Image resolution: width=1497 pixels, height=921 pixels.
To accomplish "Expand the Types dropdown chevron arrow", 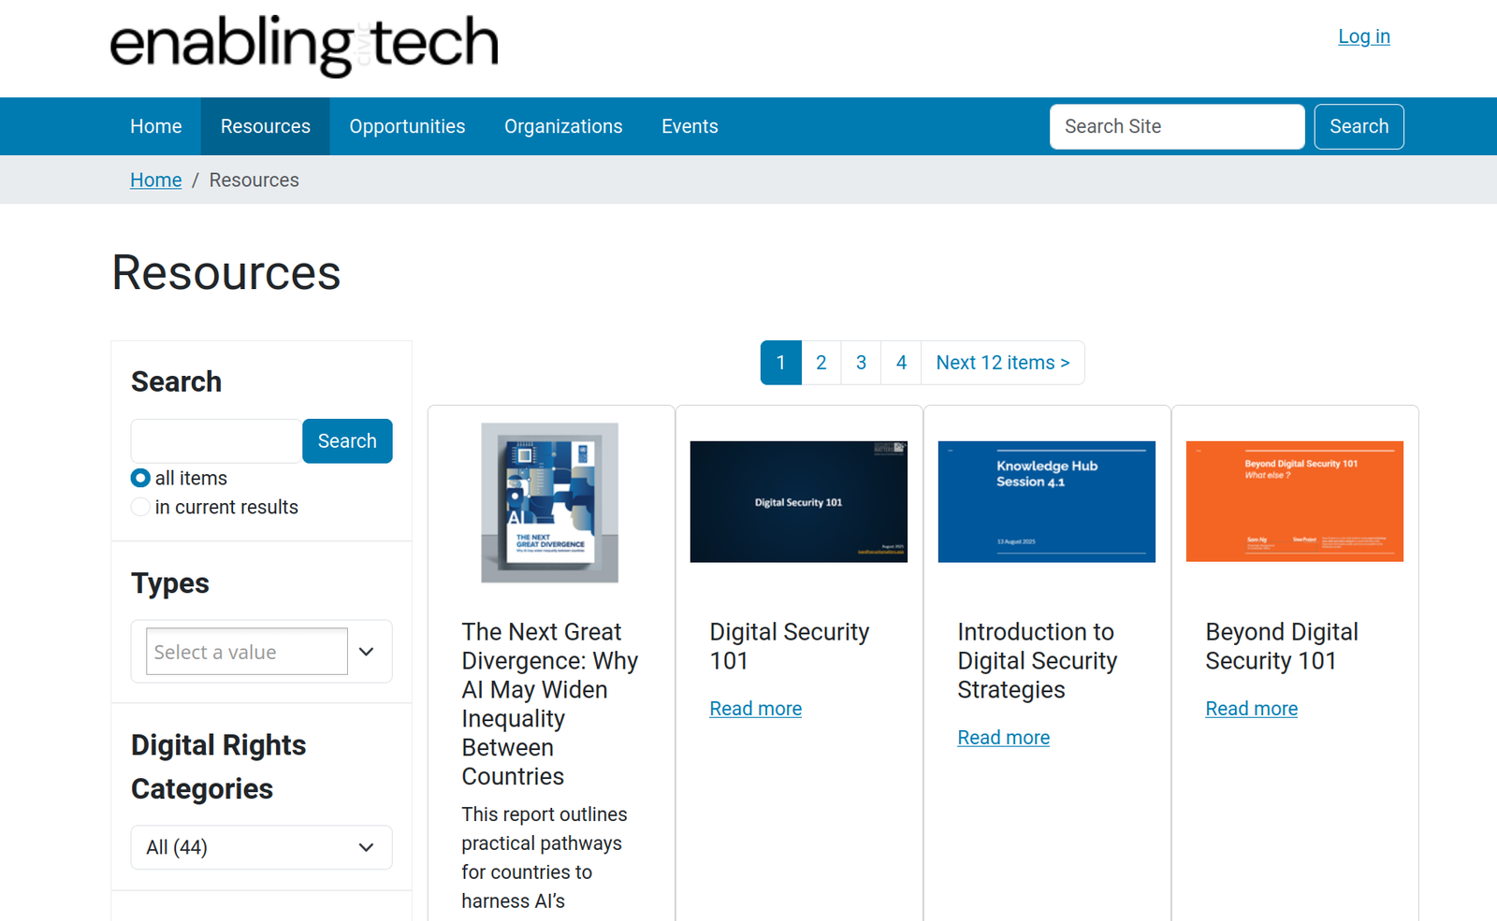I will coord(366,652).
